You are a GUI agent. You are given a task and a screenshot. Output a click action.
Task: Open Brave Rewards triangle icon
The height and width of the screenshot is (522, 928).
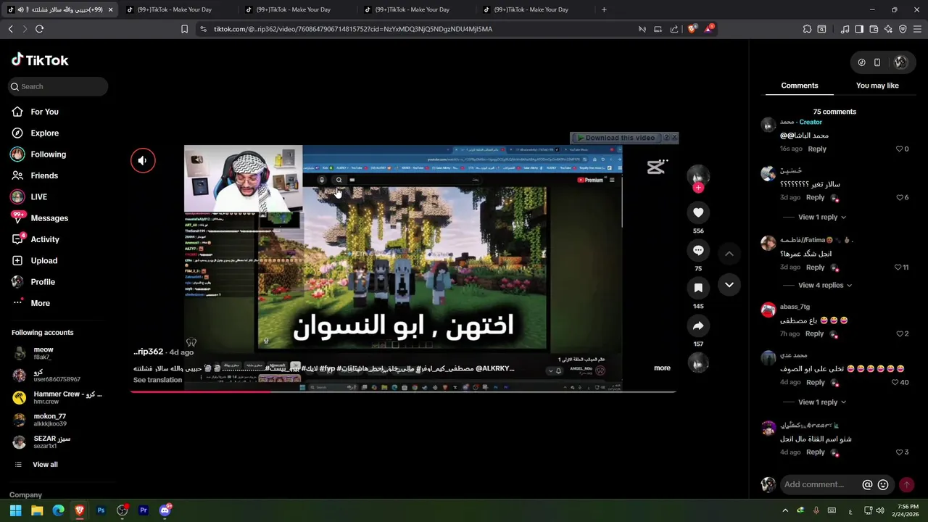(x=709, y=29)
